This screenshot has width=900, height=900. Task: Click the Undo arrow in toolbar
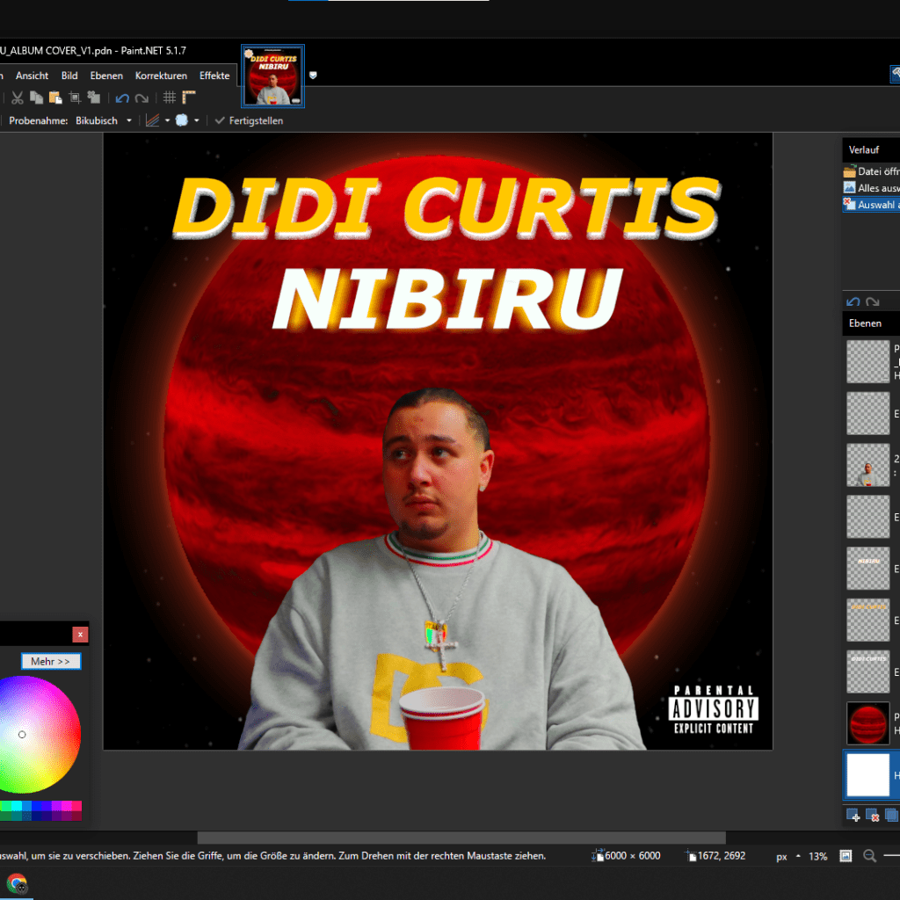(x=122, y=98)
